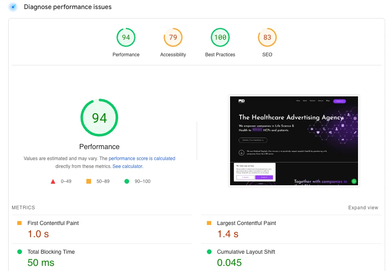Click the 'Diagnose performance issues' heading
The height and width of the screenshot is (271, 391).
(68, 7)
